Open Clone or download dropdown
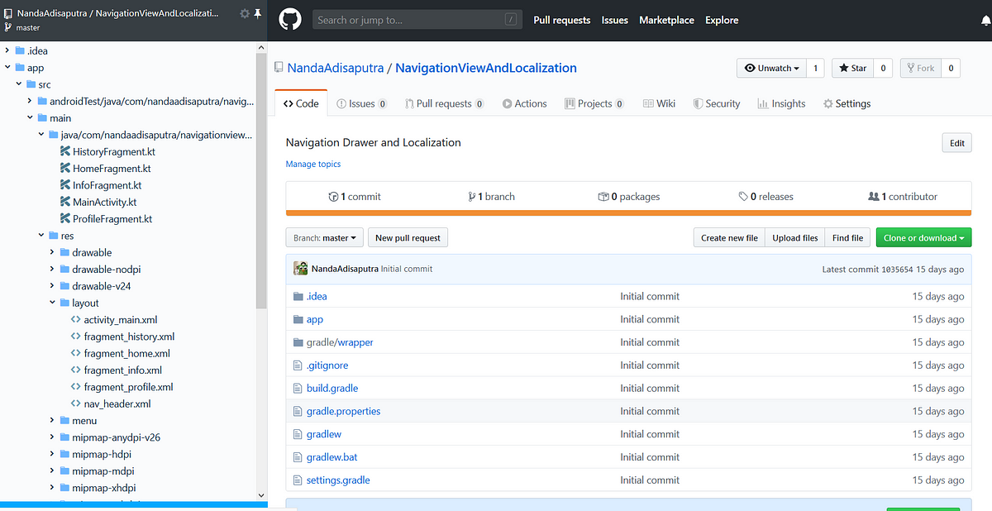This screenshot has height=511, width=992. [x=924, y=237]
